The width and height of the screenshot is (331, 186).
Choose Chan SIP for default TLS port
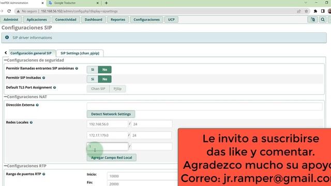click(x=98, y=89)
